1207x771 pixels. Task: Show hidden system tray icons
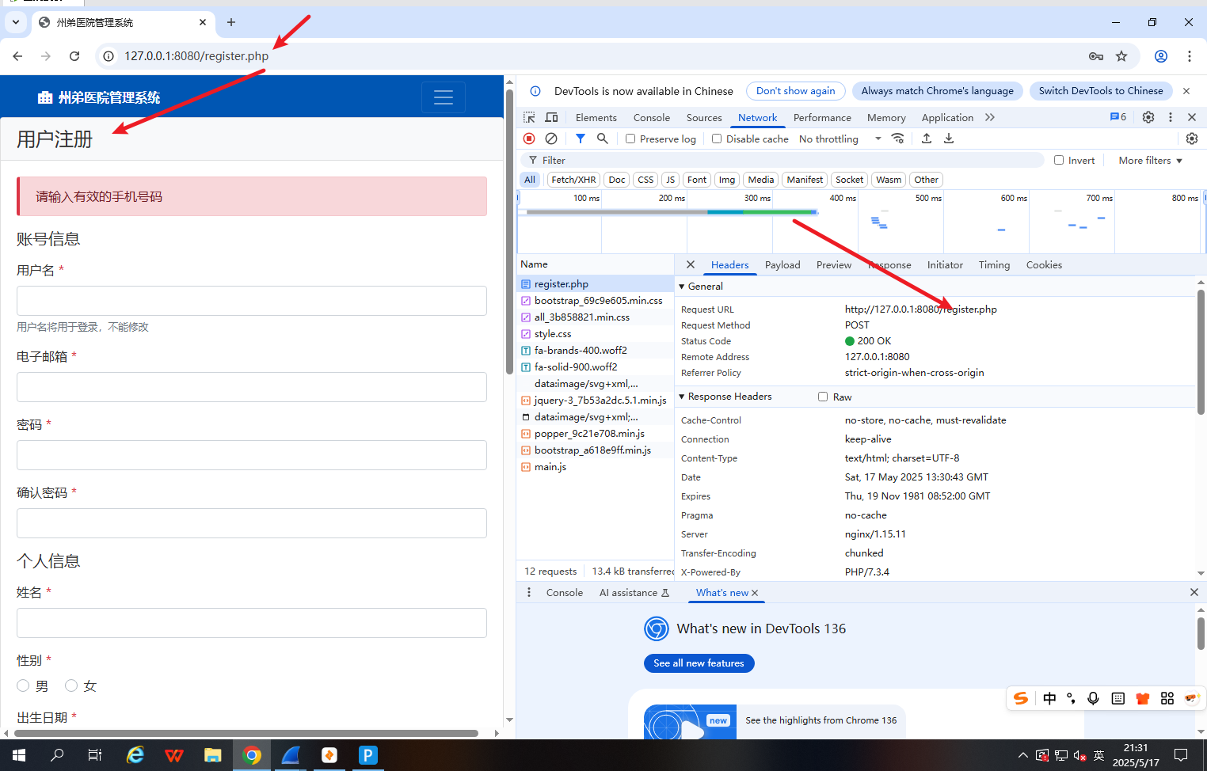1023,755
